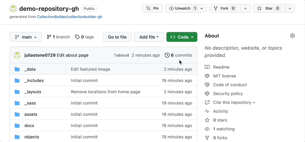Fork the repository
The height and width of the screenshot is (142, 305).
click(x=225, y=8)
